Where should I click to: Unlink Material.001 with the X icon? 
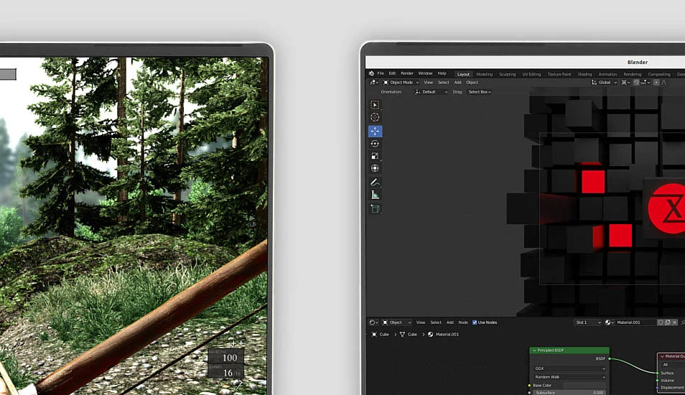coord(674,322)
